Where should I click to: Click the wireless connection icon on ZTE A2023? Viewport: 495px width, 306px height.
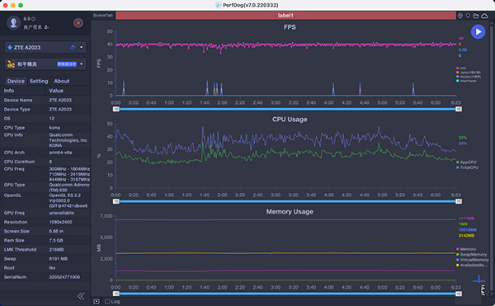click(x=73, y=47)
